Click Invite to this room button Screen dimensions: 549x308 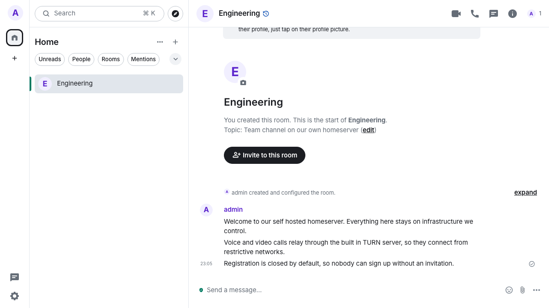[265, 155]
